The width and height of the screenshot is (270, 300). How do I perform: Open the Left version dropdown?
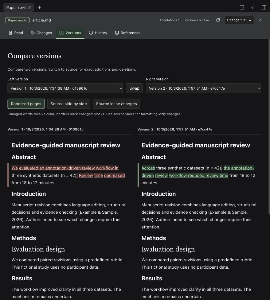[65, 88]
